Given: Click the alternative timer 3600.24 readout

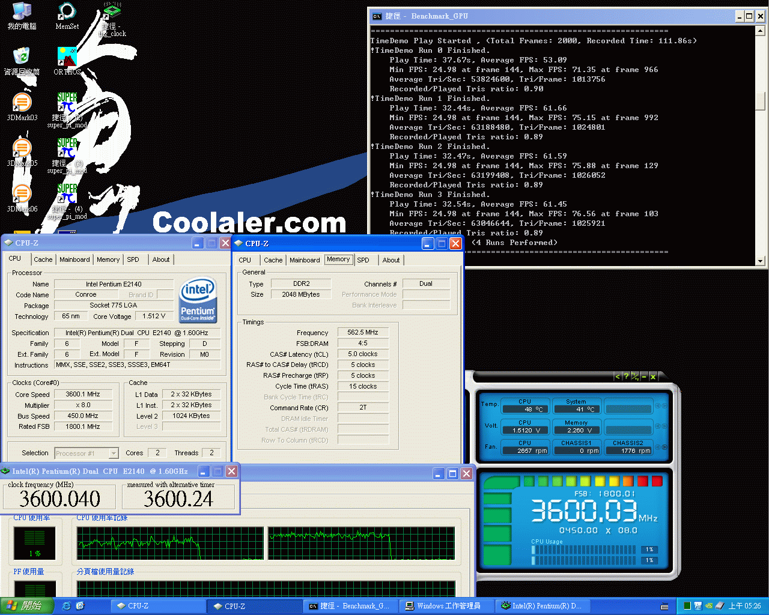Looking at the screenshot, I should (178, 498).
